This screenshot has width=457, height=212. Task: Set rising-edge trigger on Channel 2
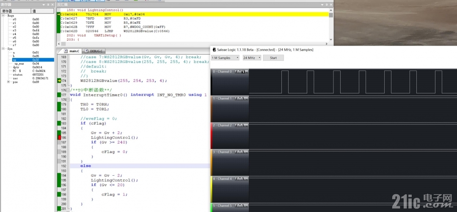[237, 125]
